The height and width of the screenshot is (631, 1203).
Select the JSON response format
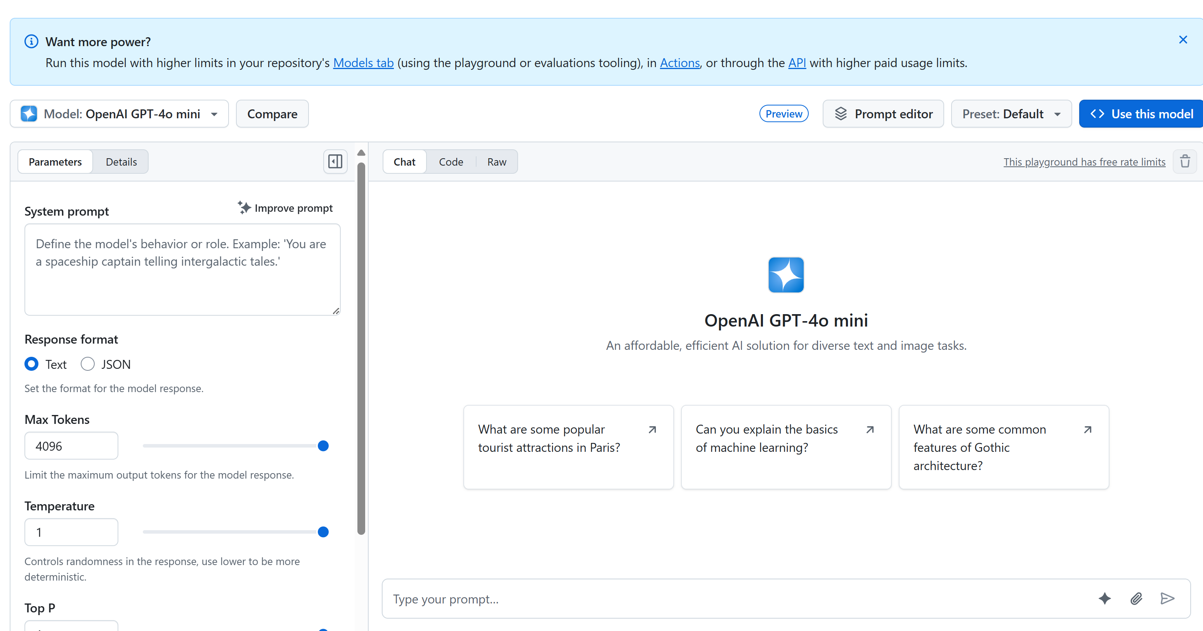[87, 364]
